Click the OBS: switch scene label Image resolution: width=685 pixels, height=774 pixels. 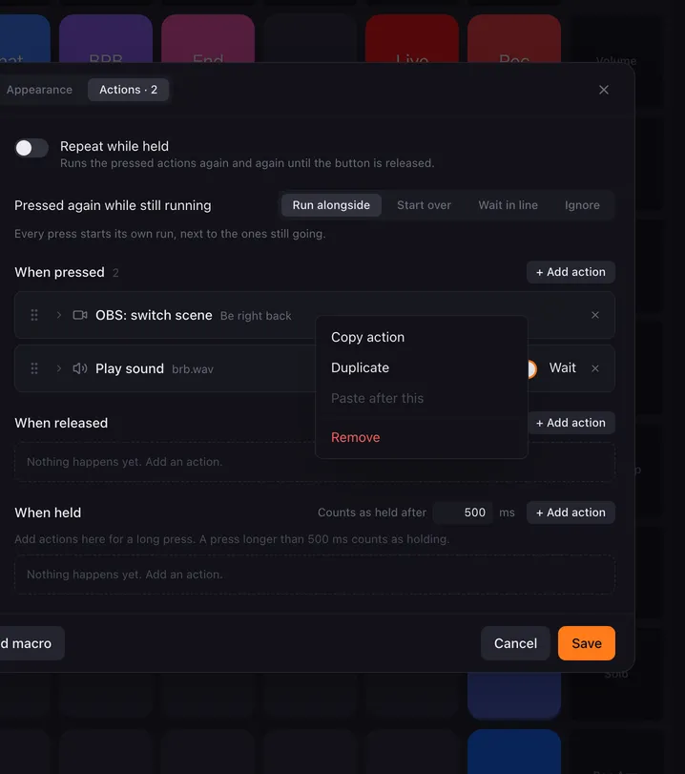point(154,315)
